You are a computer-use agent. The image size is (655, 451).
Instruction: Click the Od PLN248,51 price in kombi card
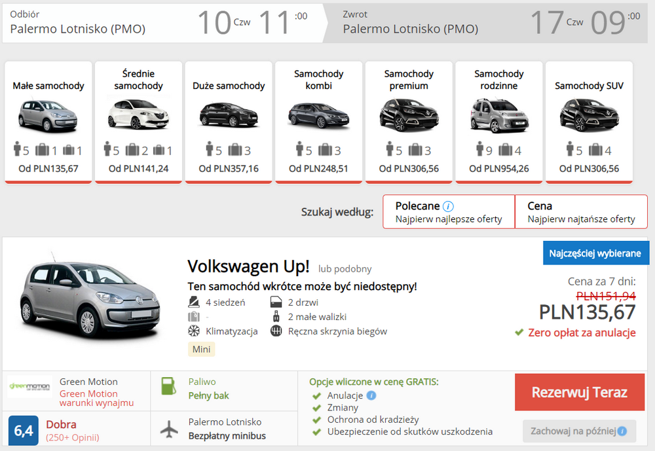tap(319, 169)
